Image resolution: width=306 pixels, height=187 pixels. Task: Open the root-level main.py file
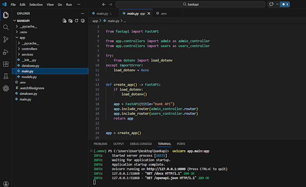coord(50,99)
